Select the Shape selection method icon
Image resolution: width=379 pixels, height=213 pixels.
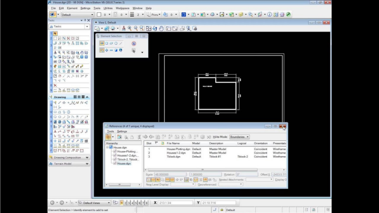click(111, 44)
